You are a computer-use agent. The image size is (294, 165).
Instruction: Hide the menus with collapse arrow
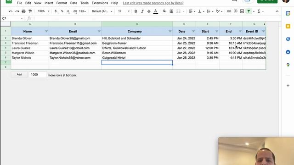click(277, 11)
